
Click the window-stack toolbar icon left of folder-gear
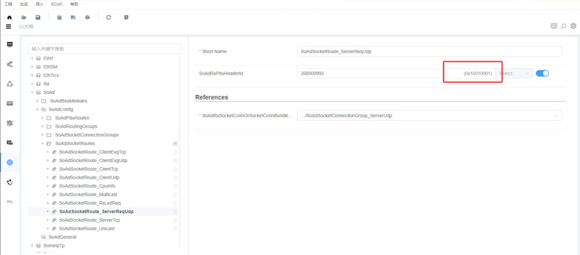coord(59,17)
